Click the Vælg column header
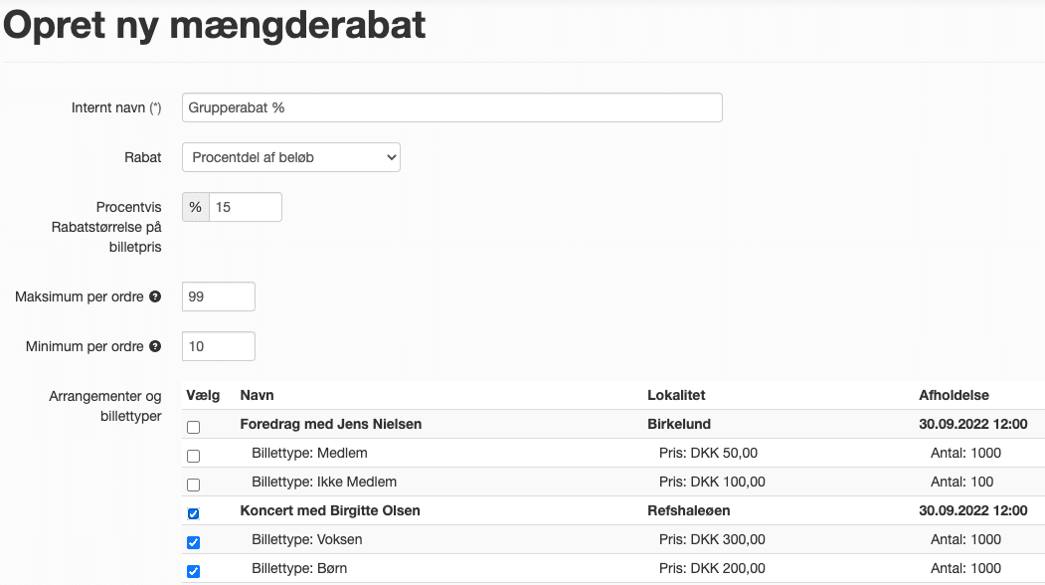Viewport: 1045px width, 585px height. tap(203, 395)
